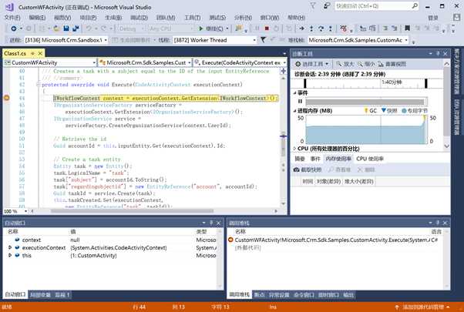Click Zoom In magnifier in diagnostic tools
Image resolution: width=464 pixels, height=312 pixels.
coord(338,64)
